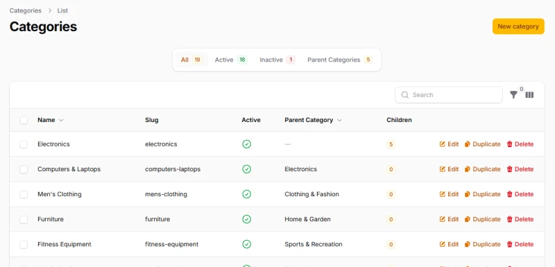Switch to the All tab
This screenshot has width=555, height=267.
pos(191,60)
